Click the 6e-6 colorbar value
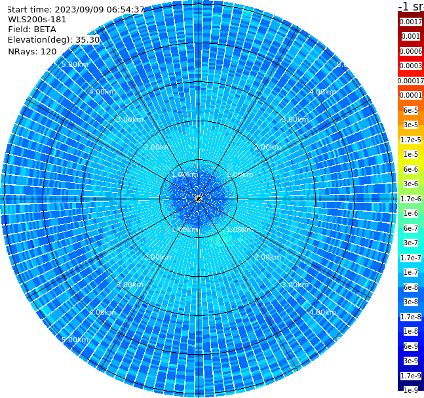Viewport: 424px width, 398px height. tap(411, 169)
